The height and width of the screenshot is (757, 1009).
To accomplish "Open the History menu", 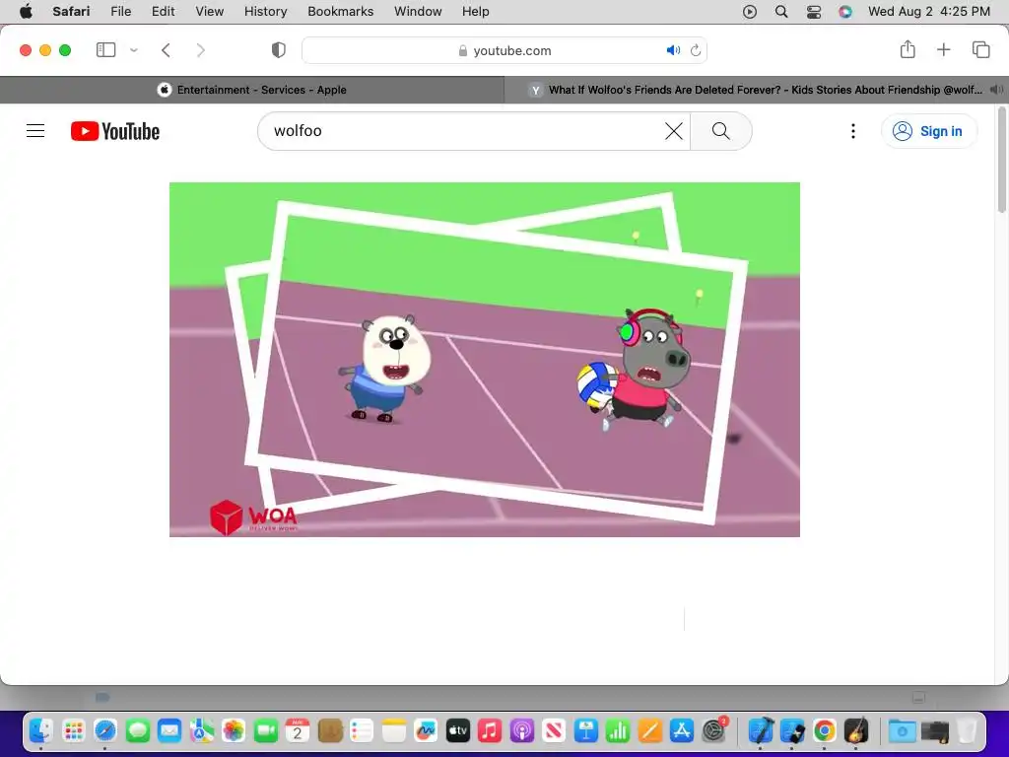I will click(x=265, y=12).
